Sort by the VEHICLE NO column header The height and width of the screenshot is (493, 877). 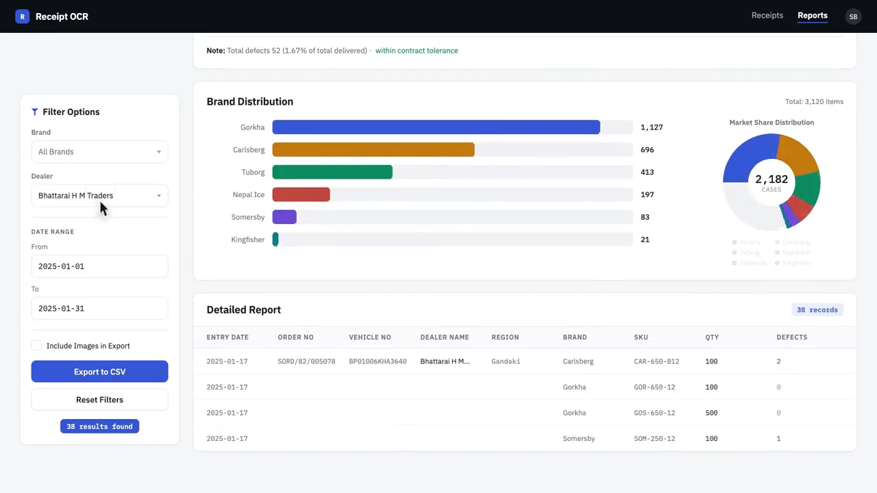click(x=370, y=338)
